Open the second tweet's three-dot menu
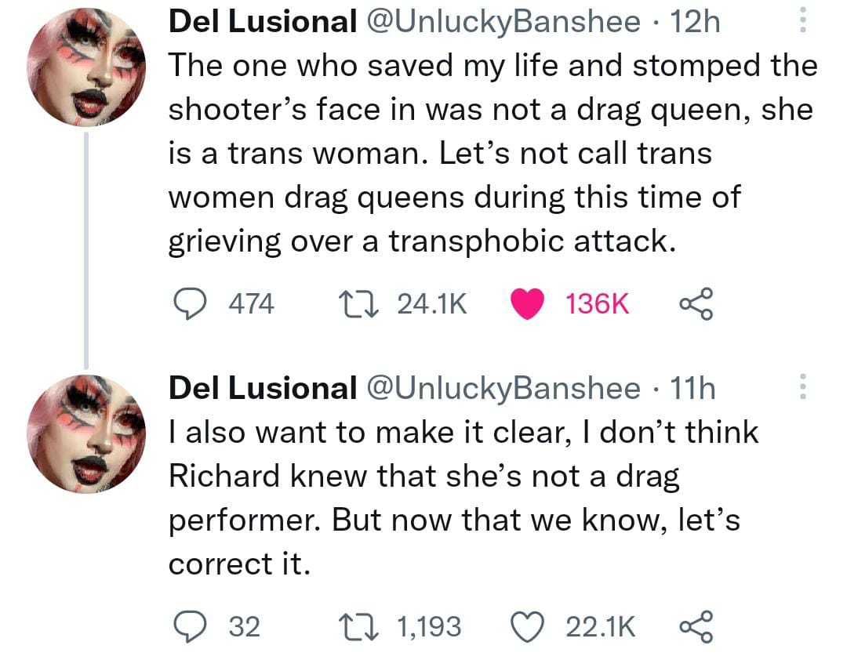The height and width of the screenshot is (660, 847). (801, 387)
